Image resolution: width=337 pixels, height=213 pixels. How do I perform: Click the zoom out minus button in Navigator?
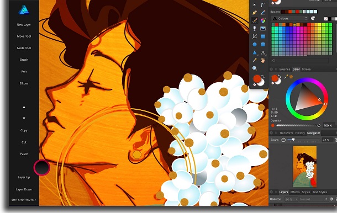click(x=283, y=140)
